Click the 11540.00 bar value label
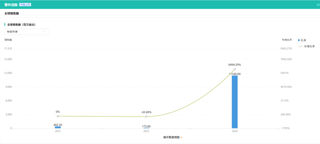This screenshot has width=320, height=144. (x=235, y=74)
